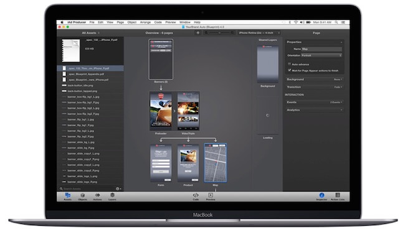
Task: Open the Assets panel icon
Action: pos(68,197)
